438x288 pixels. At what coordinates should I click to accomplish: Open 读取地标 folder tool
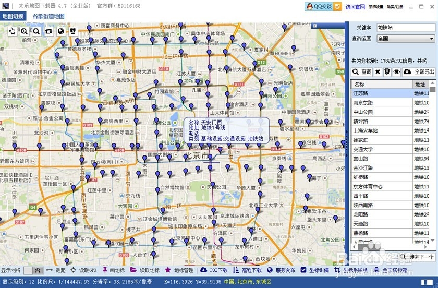[x=145, y=270]
